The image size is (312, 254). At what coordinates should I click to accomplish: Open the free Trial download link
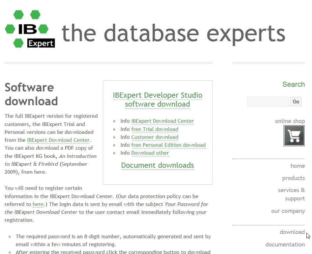[x=155, y=129]
